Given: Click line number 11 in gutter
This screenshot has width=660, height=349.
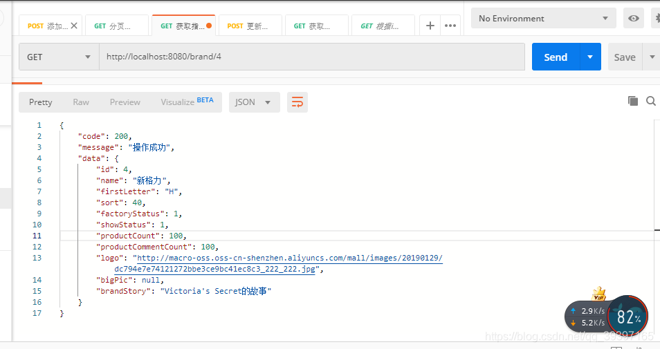Looking at the screenshot, I should pyautogui.click(x=37, y=236).
